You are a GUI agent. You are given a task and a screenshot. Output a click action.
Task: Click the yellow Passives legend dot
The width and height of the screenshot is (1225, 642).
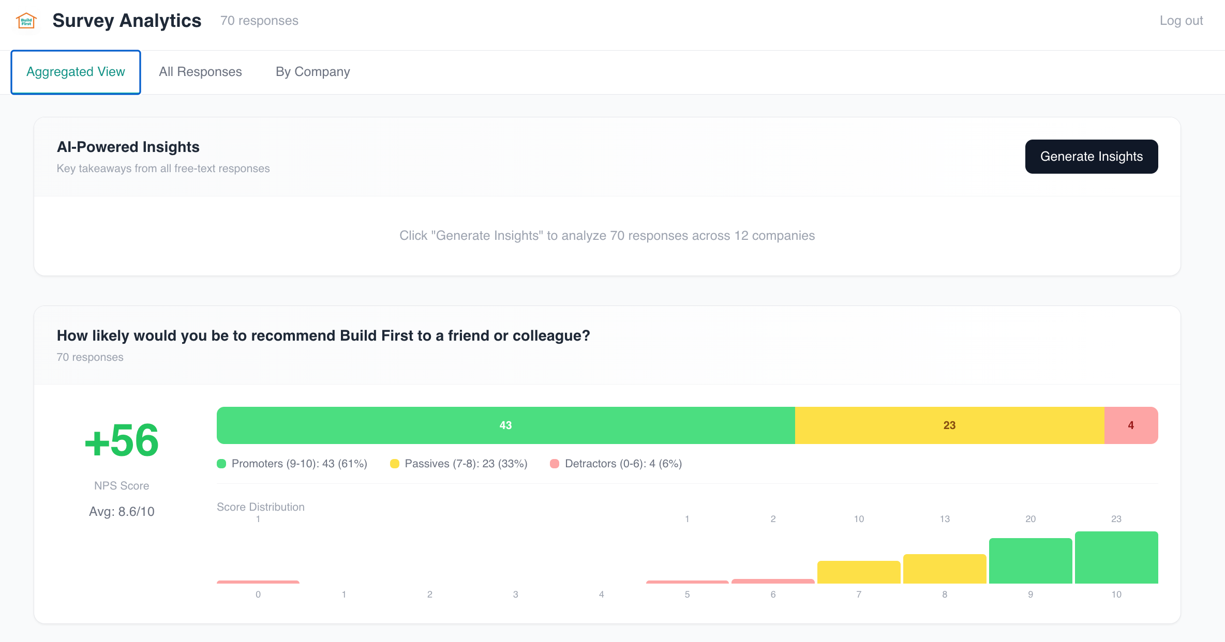click(x=395, y=464)
